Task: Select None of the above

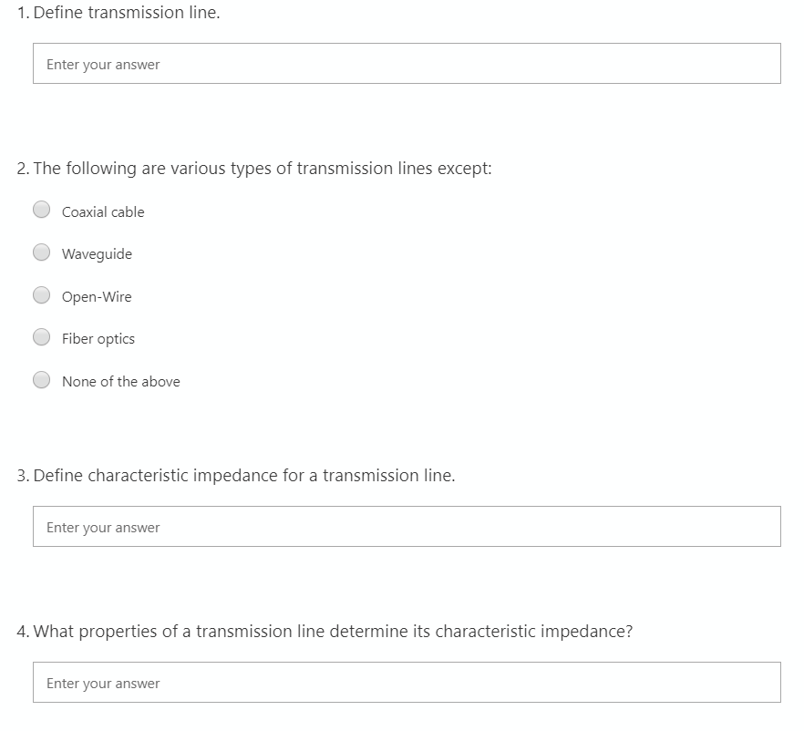Action: coord(41,379)
